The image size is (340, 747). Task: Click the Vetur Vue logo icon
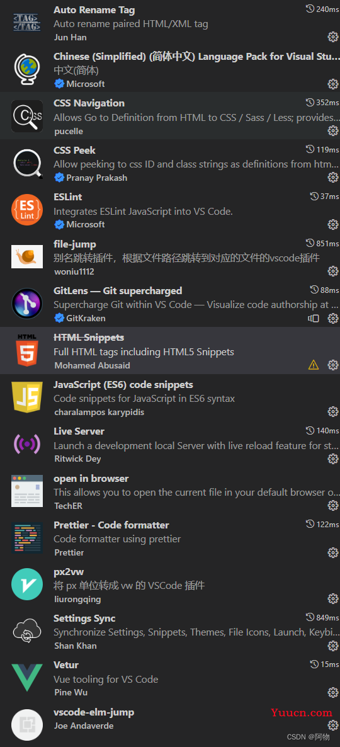(x=27, y=678)
